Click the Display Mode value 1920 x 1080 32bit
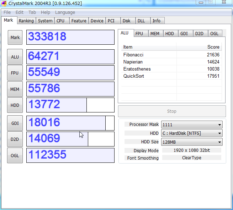This screenshot has height=210, width=233. pos(192,150)
